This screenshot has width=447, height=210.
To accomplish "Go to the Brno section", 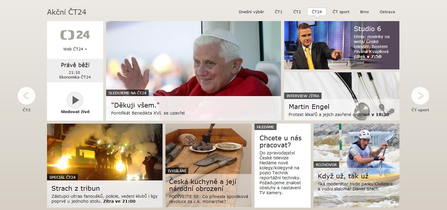I will [364, 12].
